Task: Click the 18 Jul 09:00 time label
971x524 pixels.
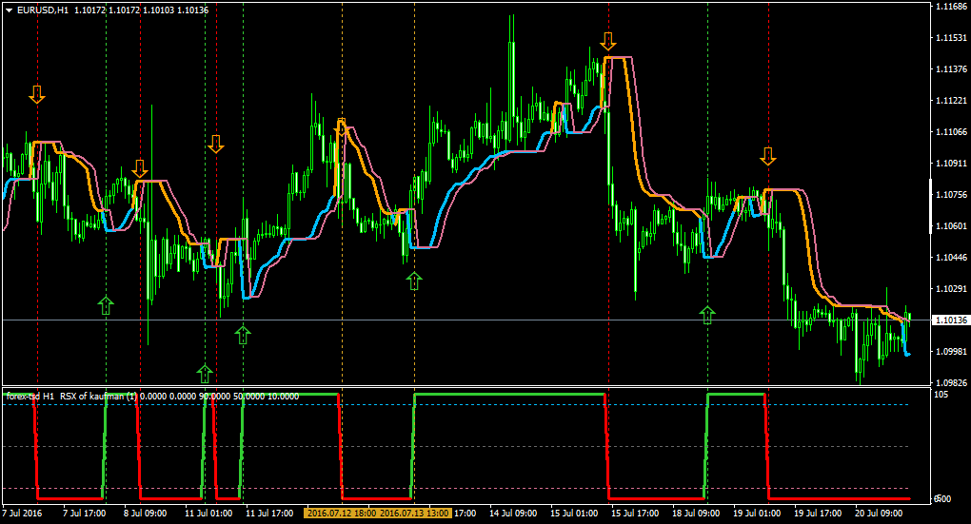Action: pyautogui.click(x=696, y=514)
